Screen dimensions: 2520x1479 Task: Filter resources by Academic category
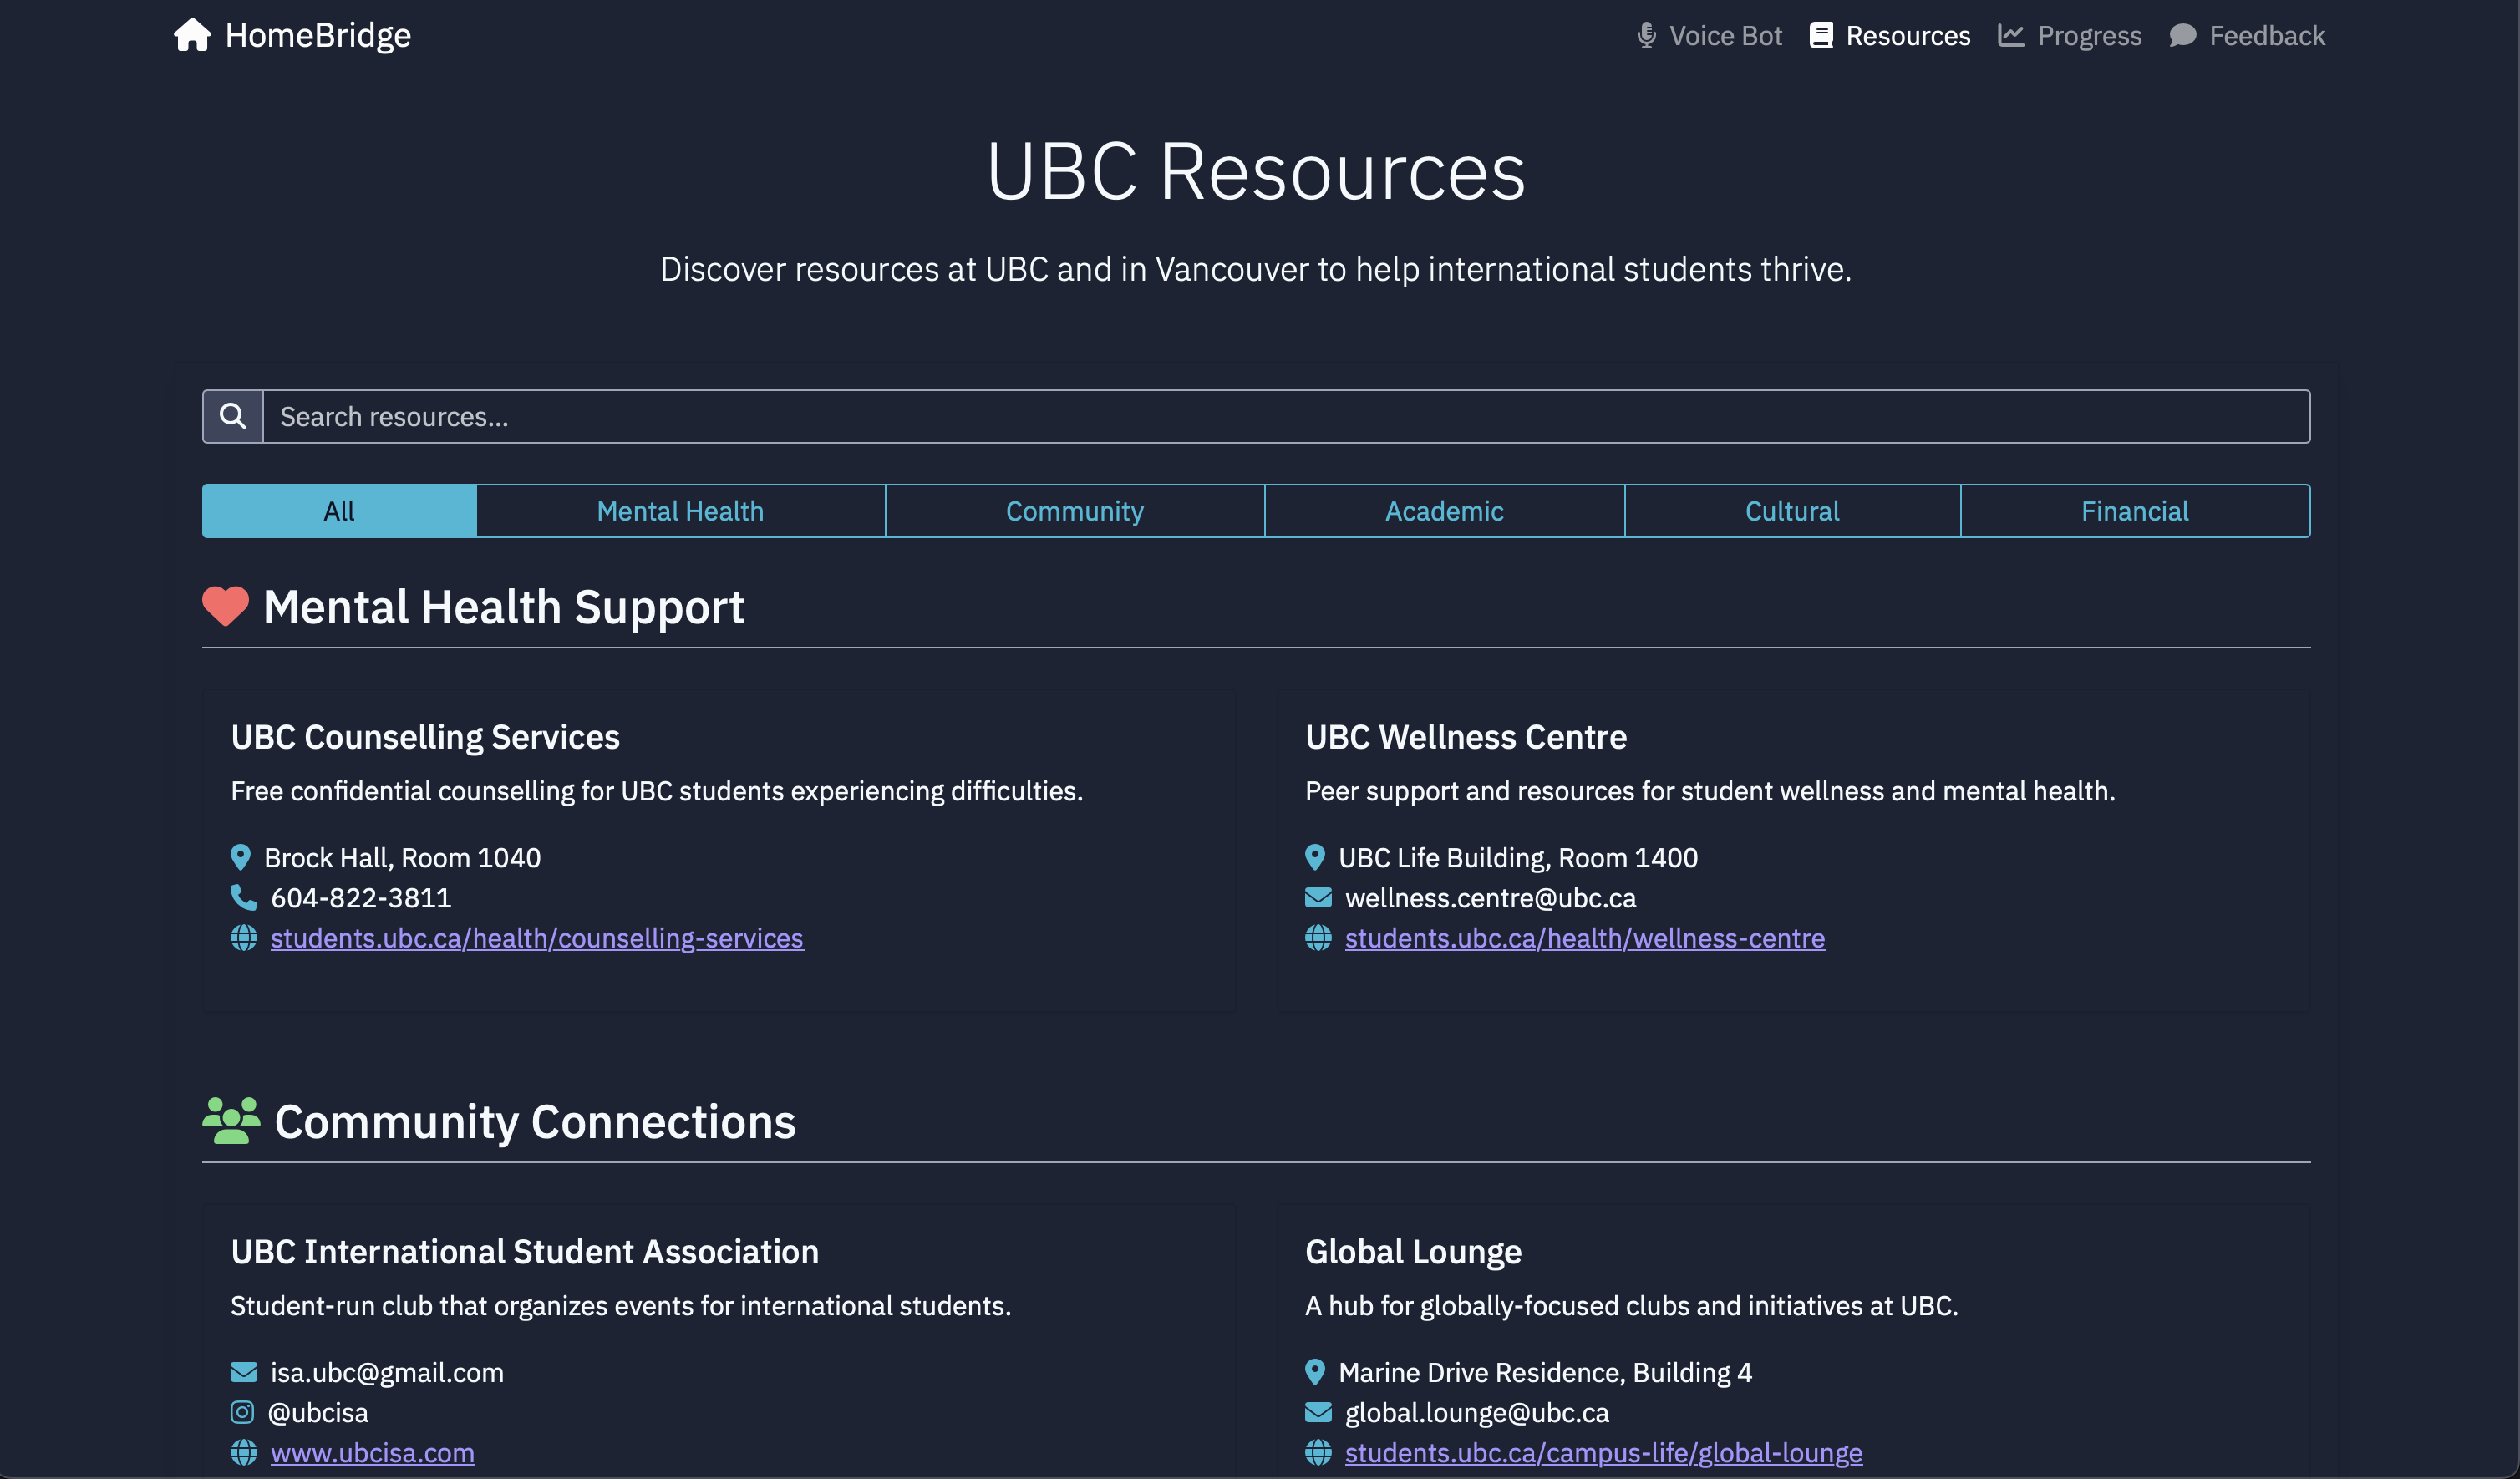tap(1443, 511)
